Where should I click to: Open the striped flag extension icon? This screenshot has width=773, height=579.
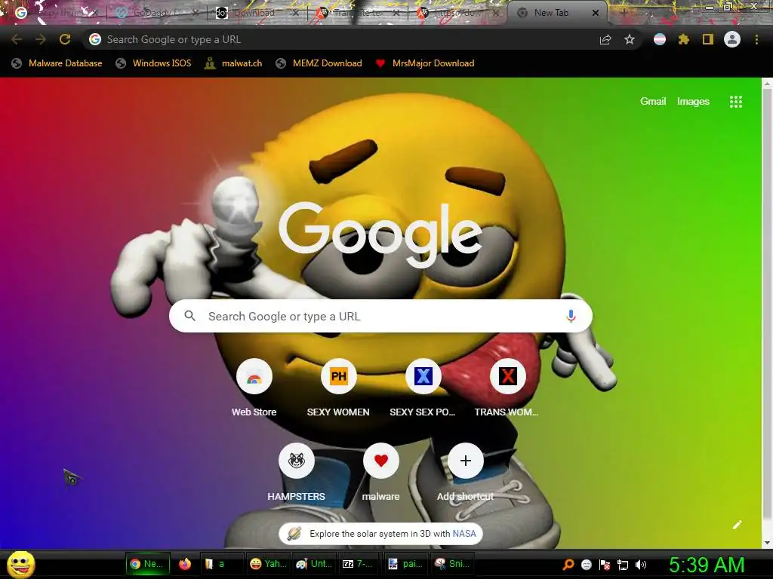coord(660,39)
